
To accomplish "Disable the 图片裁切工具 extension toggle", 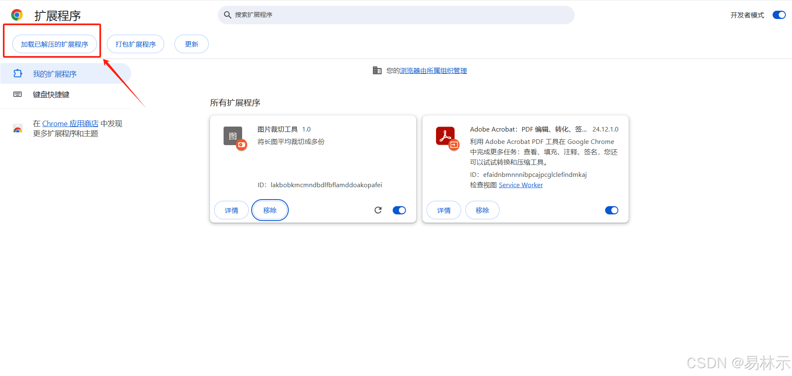I will pos(399,210).
